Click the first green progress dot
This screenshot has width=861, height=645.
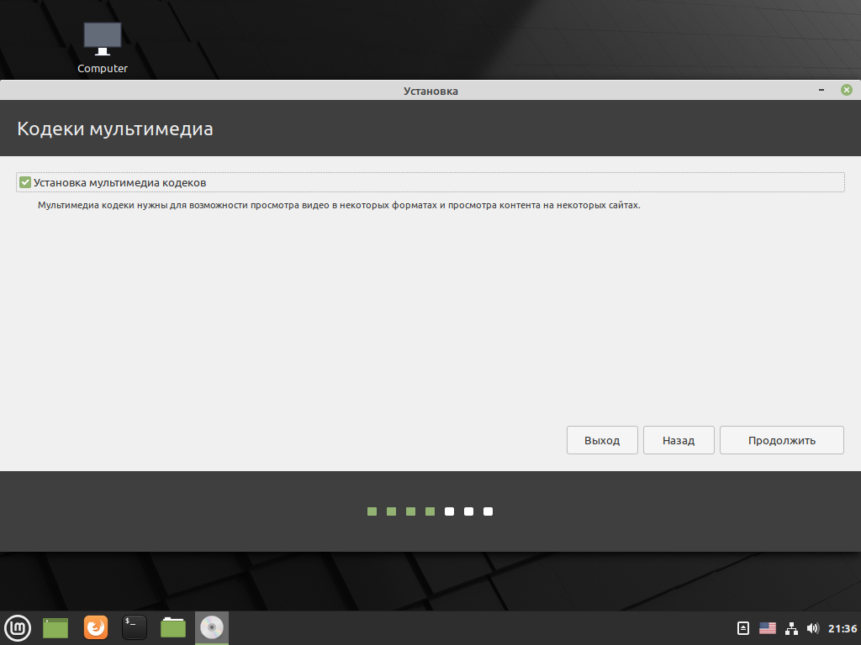(372, 511)
